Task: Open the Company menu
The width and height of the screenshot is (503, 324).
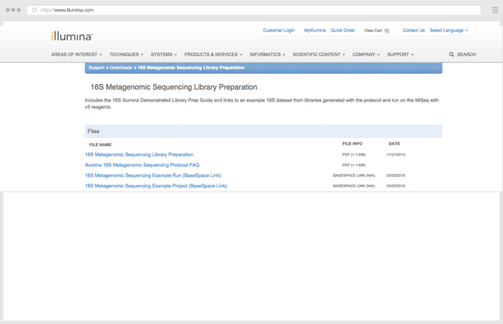Action: pyautogui.click(x=366, y=55)
